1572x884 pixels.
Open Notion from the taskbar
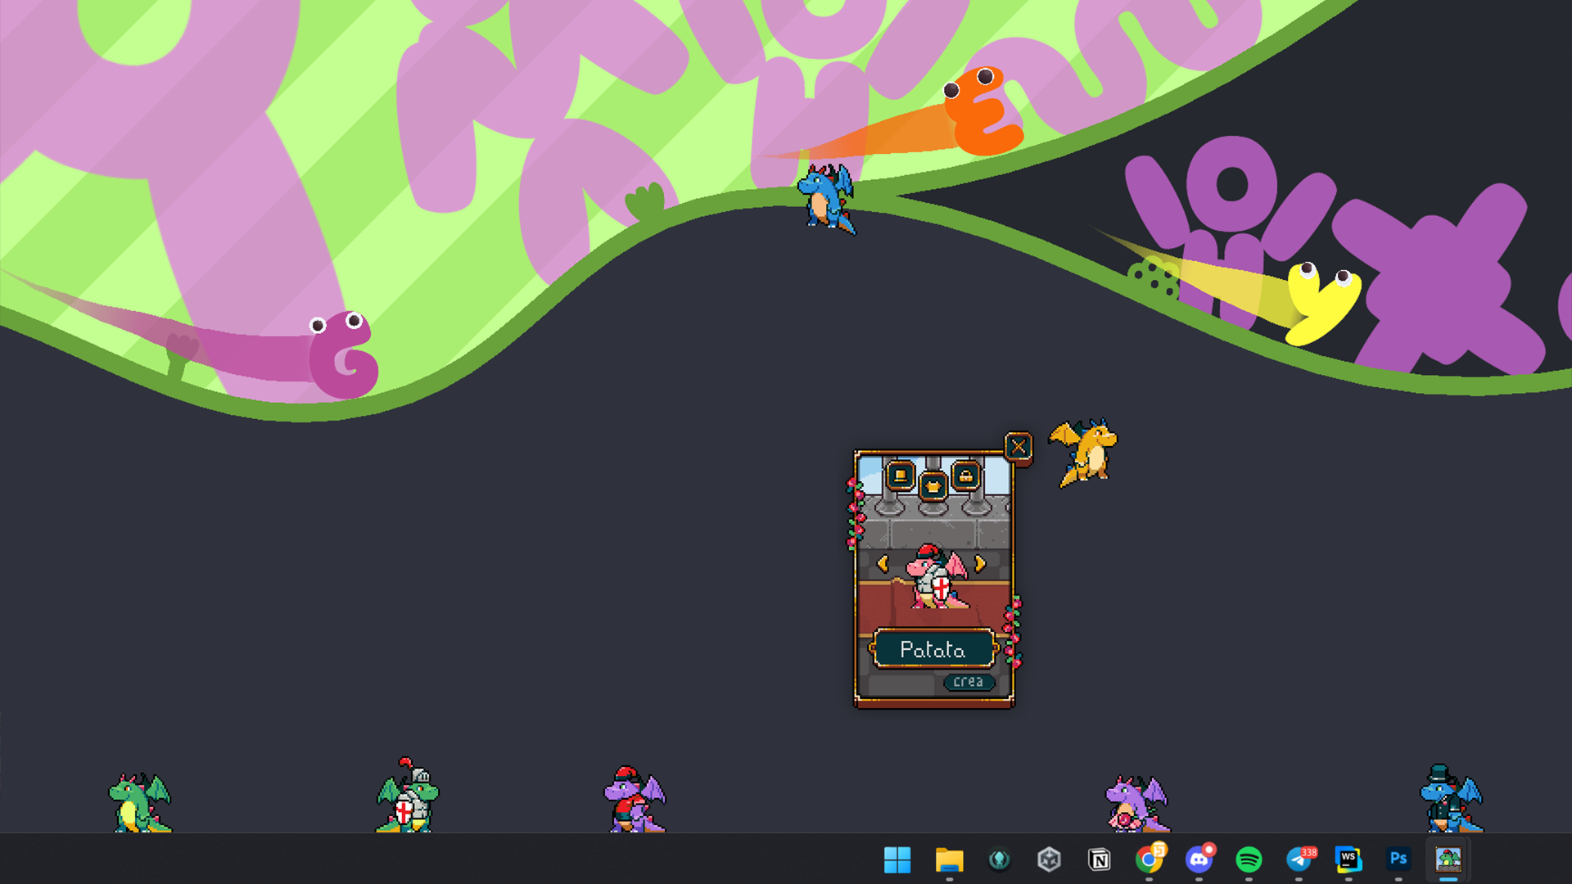(x=1099, y=859)
